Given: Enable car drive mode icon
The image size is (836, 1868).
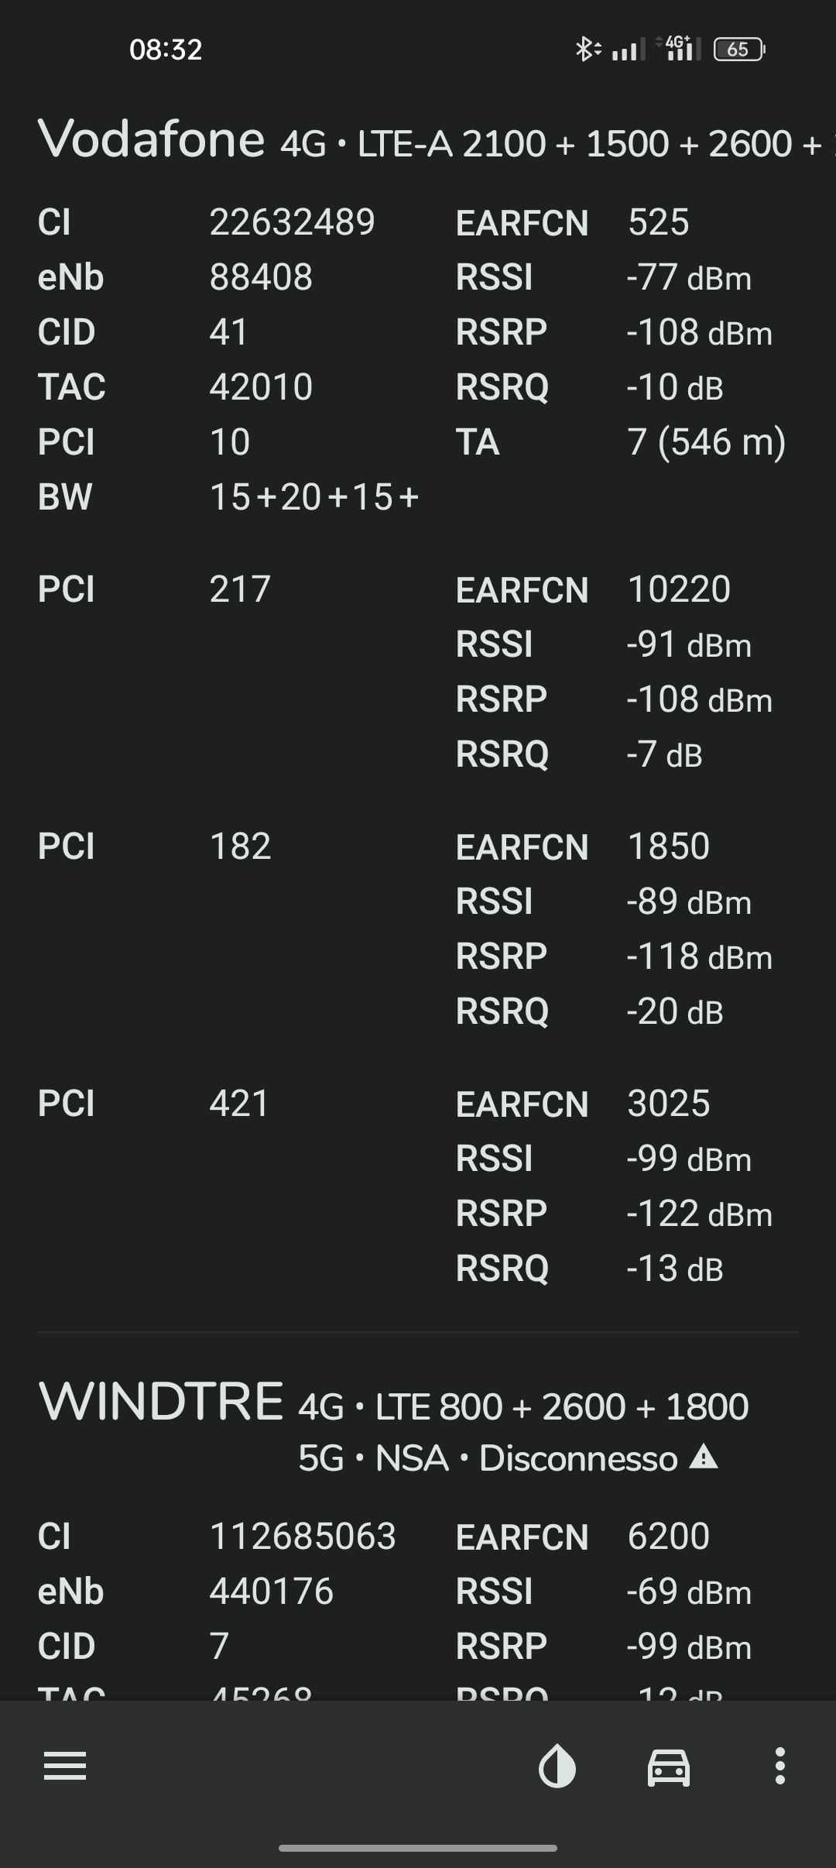Looking at the screenshot, I should pyautogui.click(x=669, y=1767).
